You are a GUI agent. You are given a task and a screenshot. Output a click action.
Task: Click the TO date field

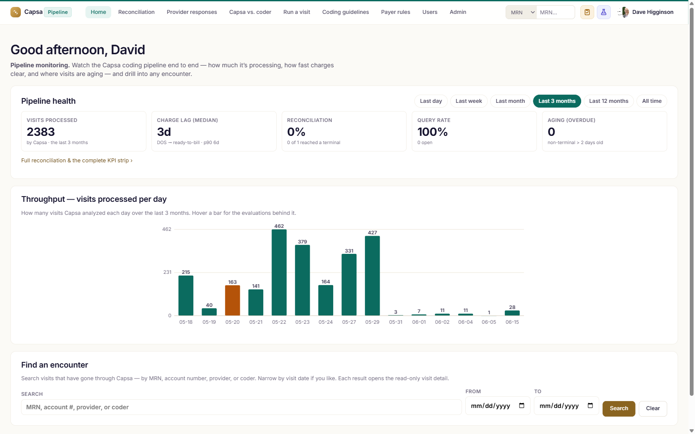click(x=566, y=406)
